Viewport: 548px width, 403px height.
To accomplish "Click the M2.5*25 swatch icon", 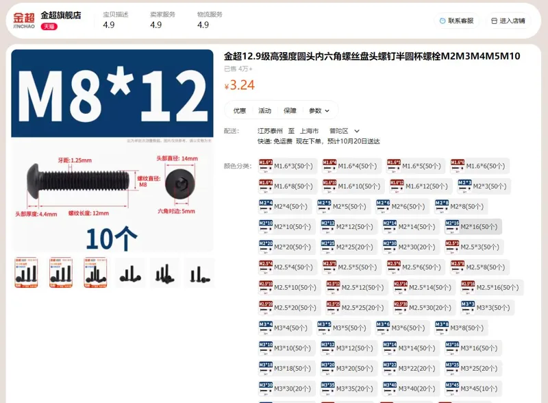I will coord(333,308).
